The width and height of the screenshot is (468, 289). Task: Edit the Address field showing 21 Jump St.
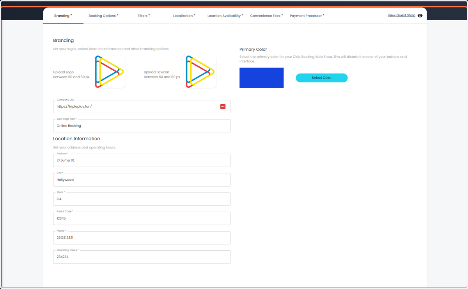tap(142, 161)
